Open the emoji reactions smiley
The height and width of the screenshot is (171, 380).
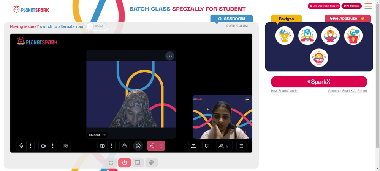tap(138, 146)
